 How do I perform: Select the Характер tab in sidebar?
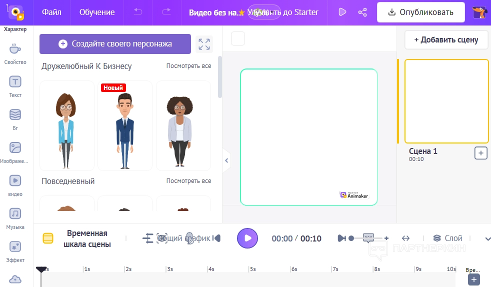click(x=15, y=29)
